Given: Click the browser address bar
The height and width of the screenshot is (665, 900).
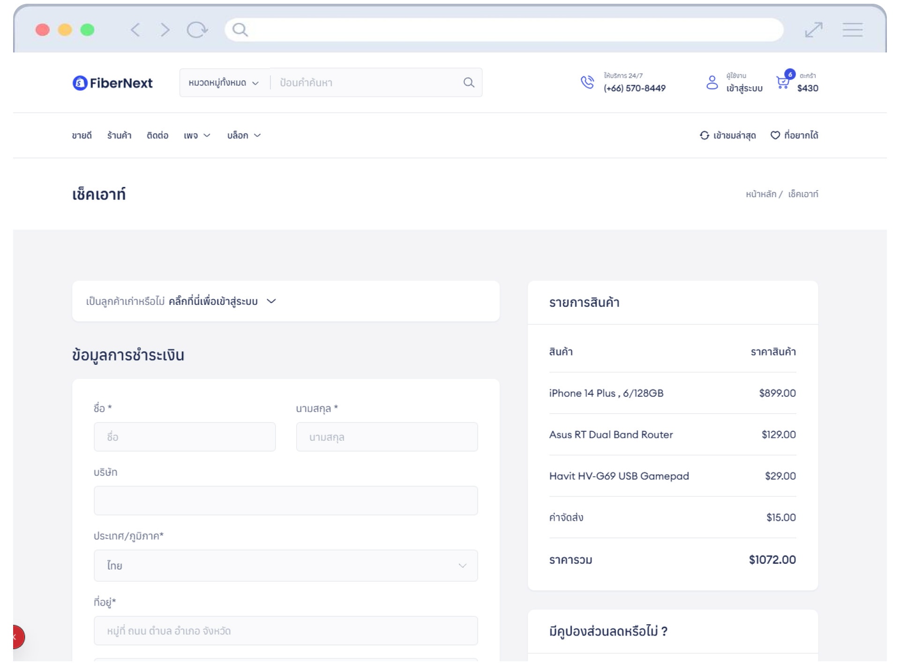Looking at the screenshot, I should point(504,30).
